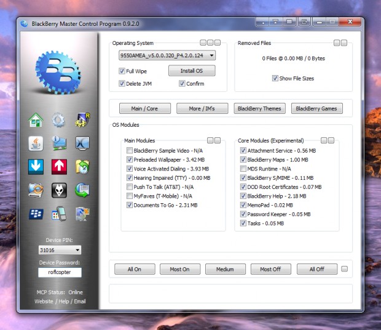Switch to More / IM's section
The image size is (381, 330).
pos(202,108)
